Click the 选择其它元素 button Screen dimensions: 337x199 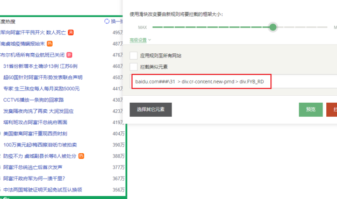150,110
